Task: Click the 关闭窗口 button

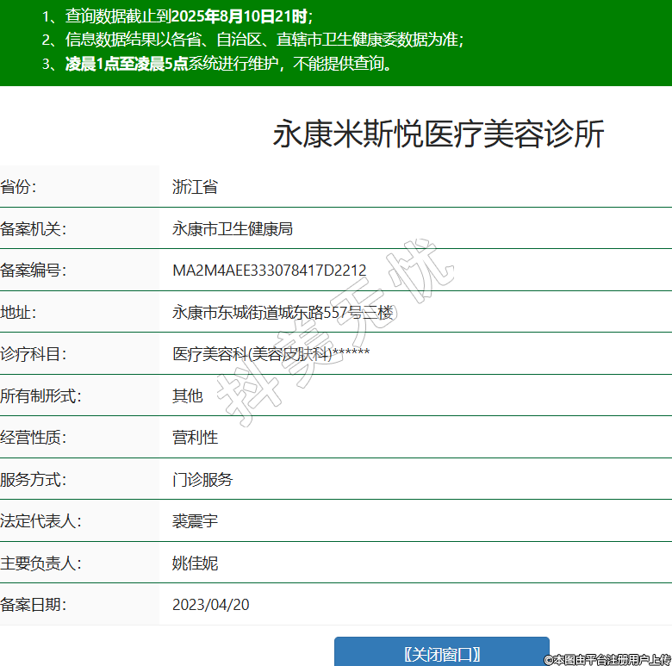Action: point(441,654)
